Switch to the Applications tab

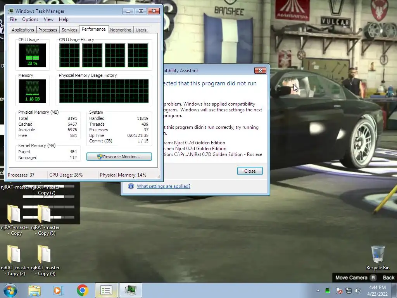pos(23,30)
